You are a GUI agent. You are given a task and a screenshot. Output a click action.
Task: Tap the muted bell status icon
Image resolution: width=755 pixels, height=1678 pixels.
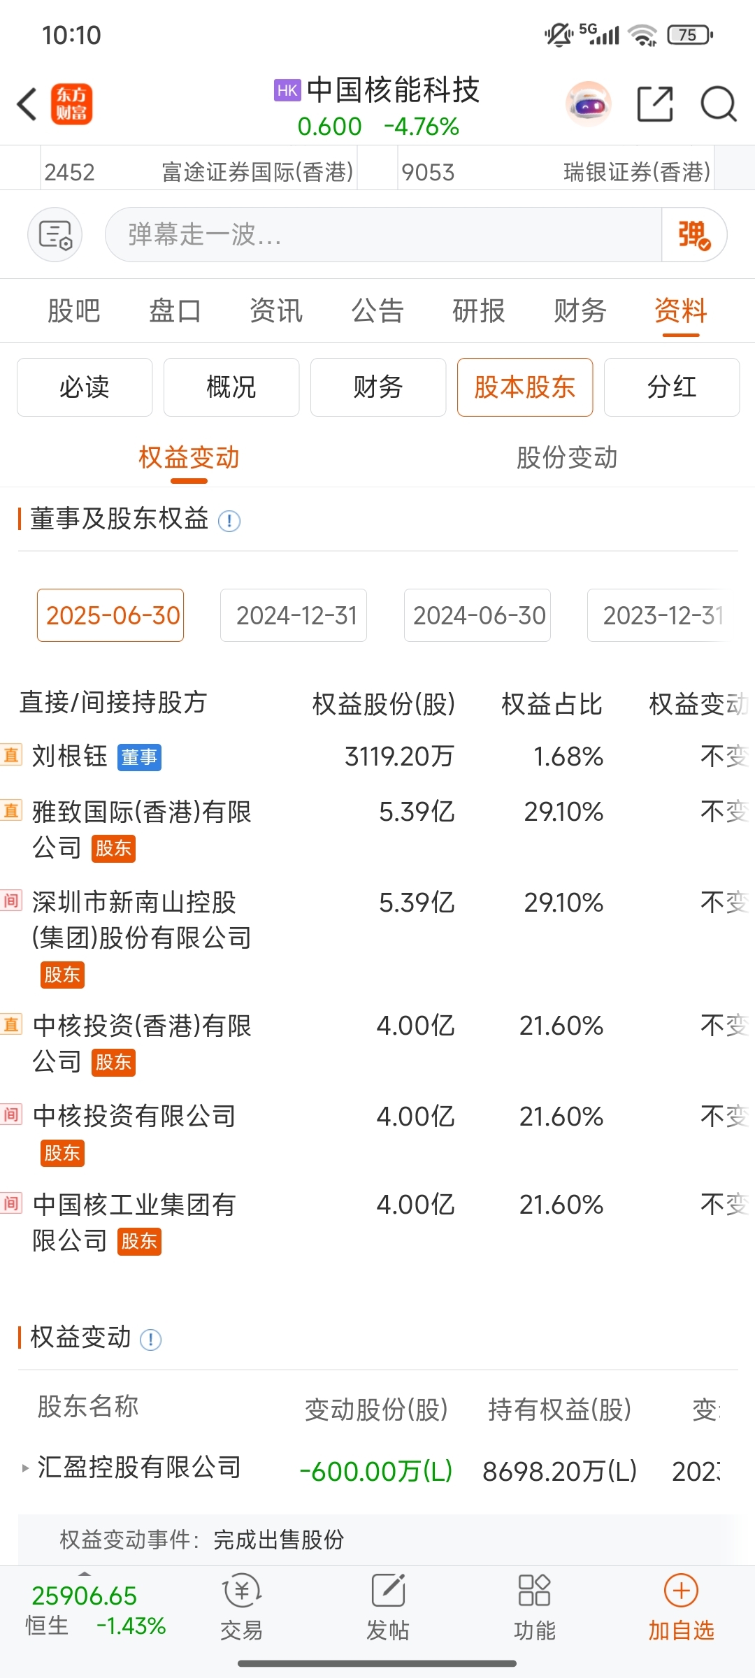[559, 34]
